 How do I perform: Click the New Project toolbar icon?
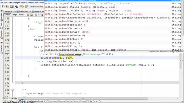coord(7,7)
